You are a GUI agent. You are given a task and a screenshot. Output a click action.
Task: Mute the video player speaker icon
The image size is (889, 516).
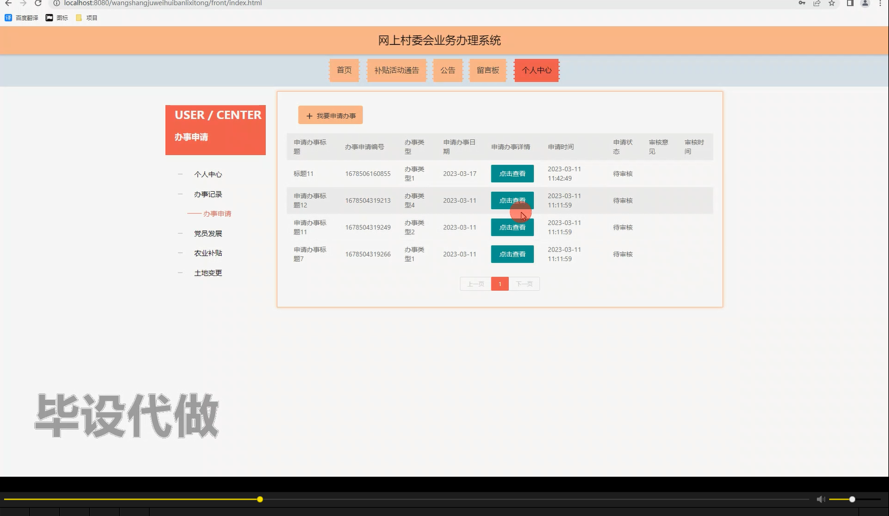pyautogui.click(x=821, y=499)
